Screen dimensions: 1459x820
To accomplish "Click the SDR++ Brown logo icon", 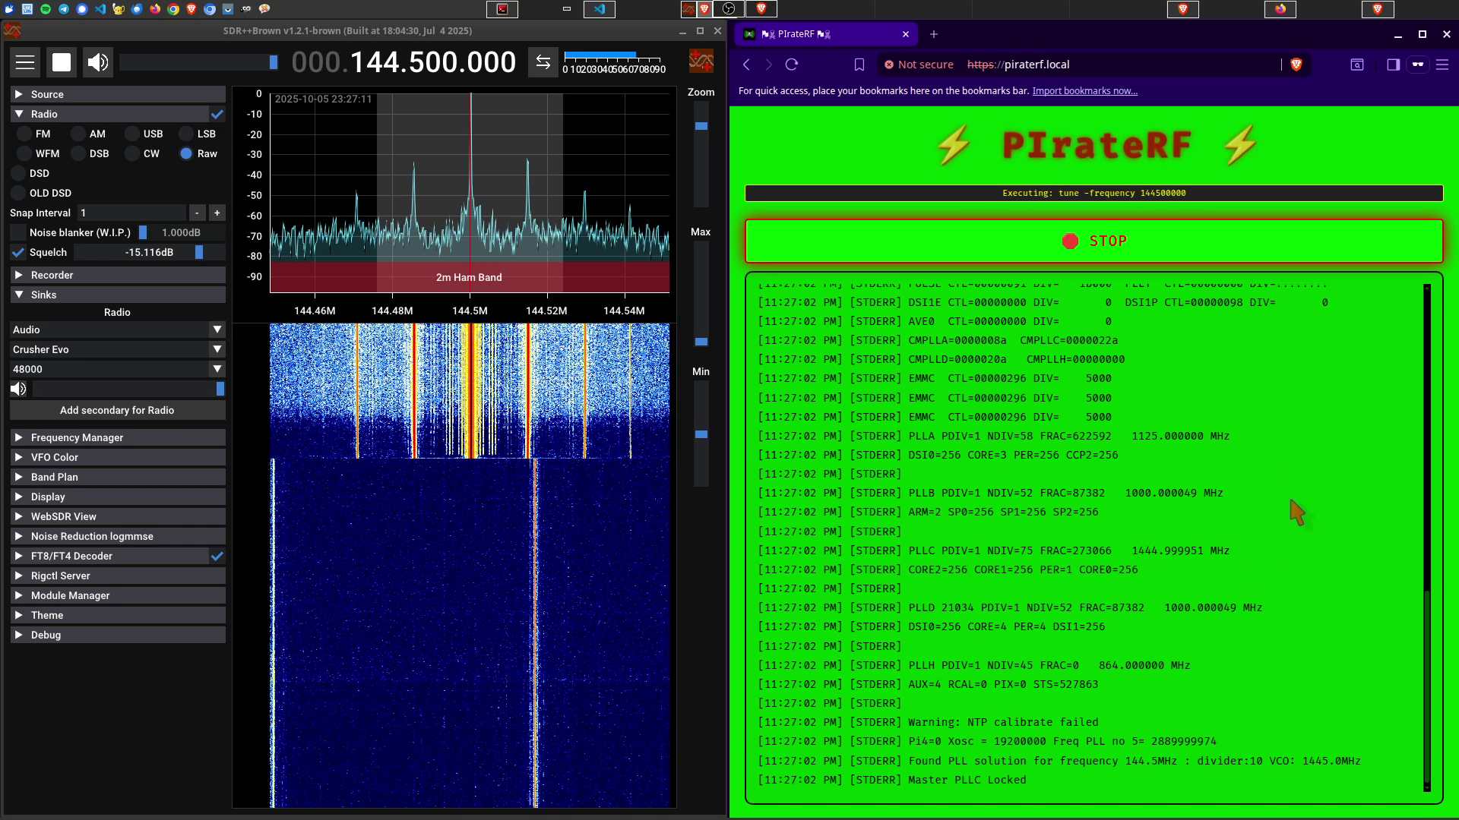I will coord(701,61).
